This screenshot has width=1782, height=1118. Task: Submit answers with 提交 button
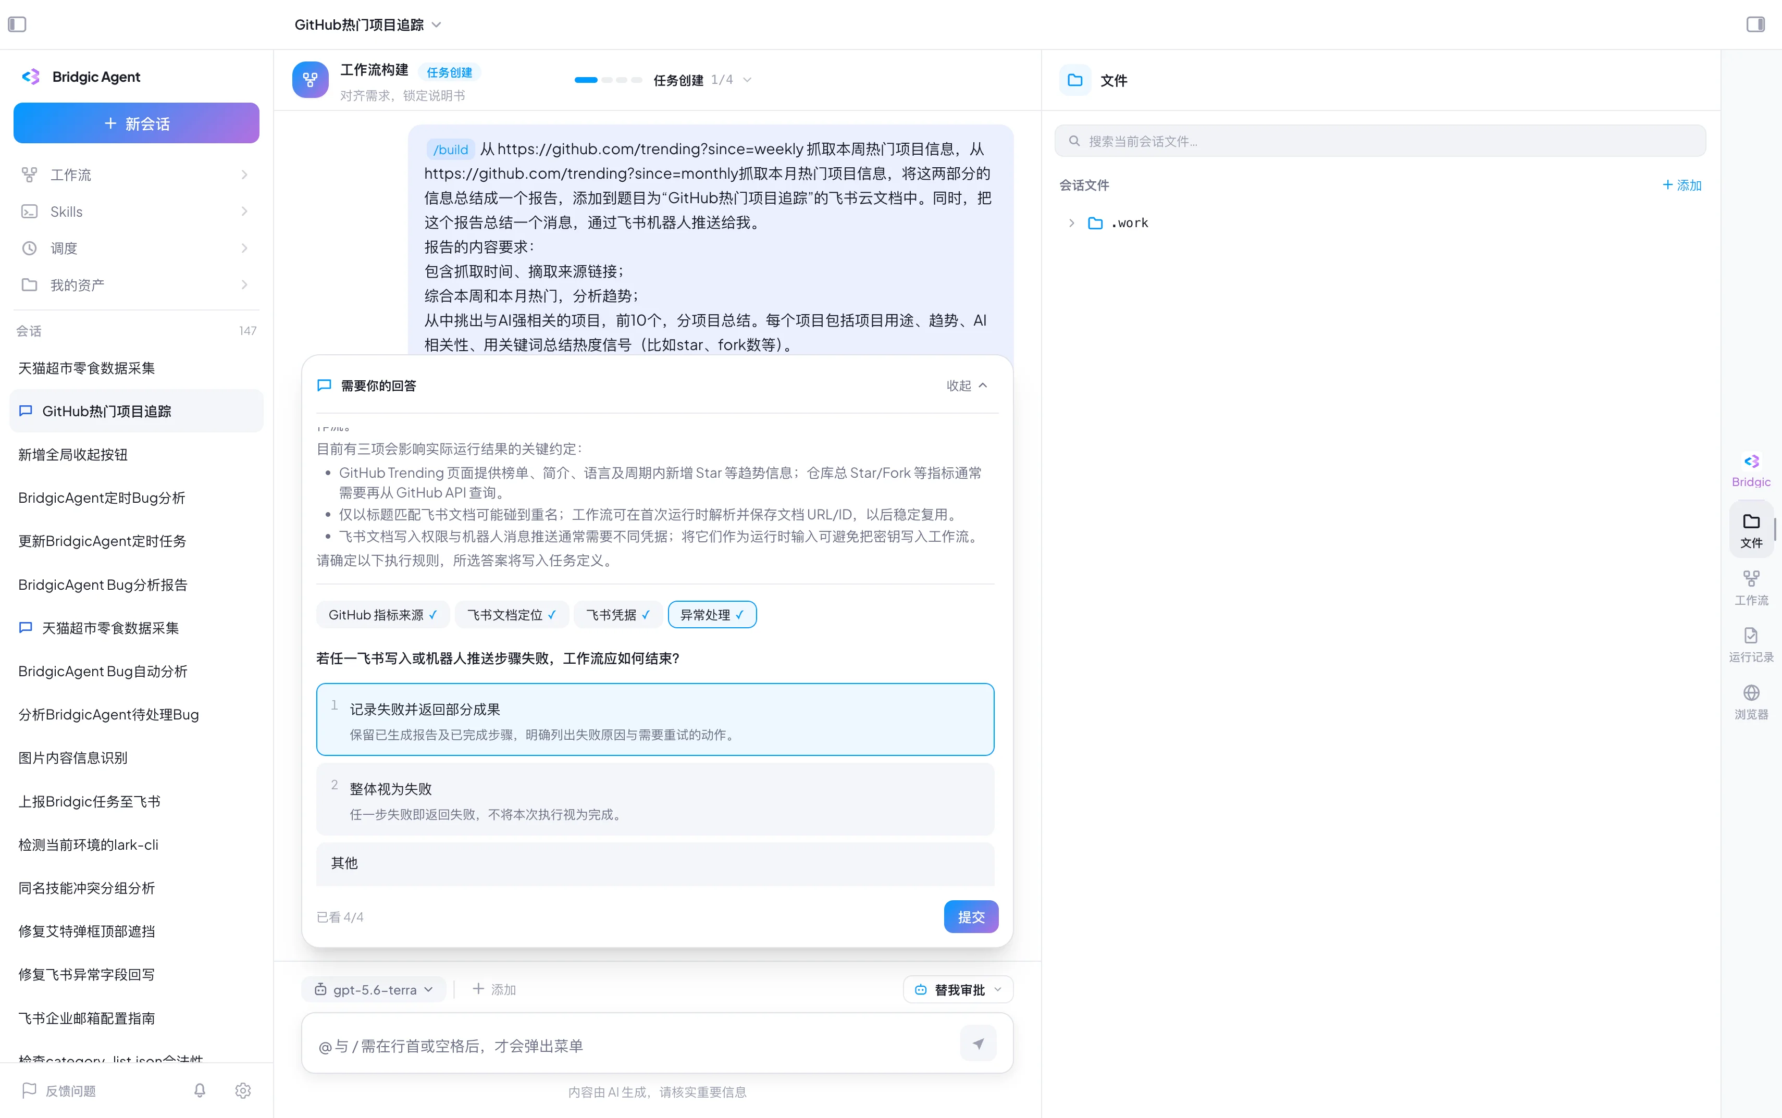point(971,917)
